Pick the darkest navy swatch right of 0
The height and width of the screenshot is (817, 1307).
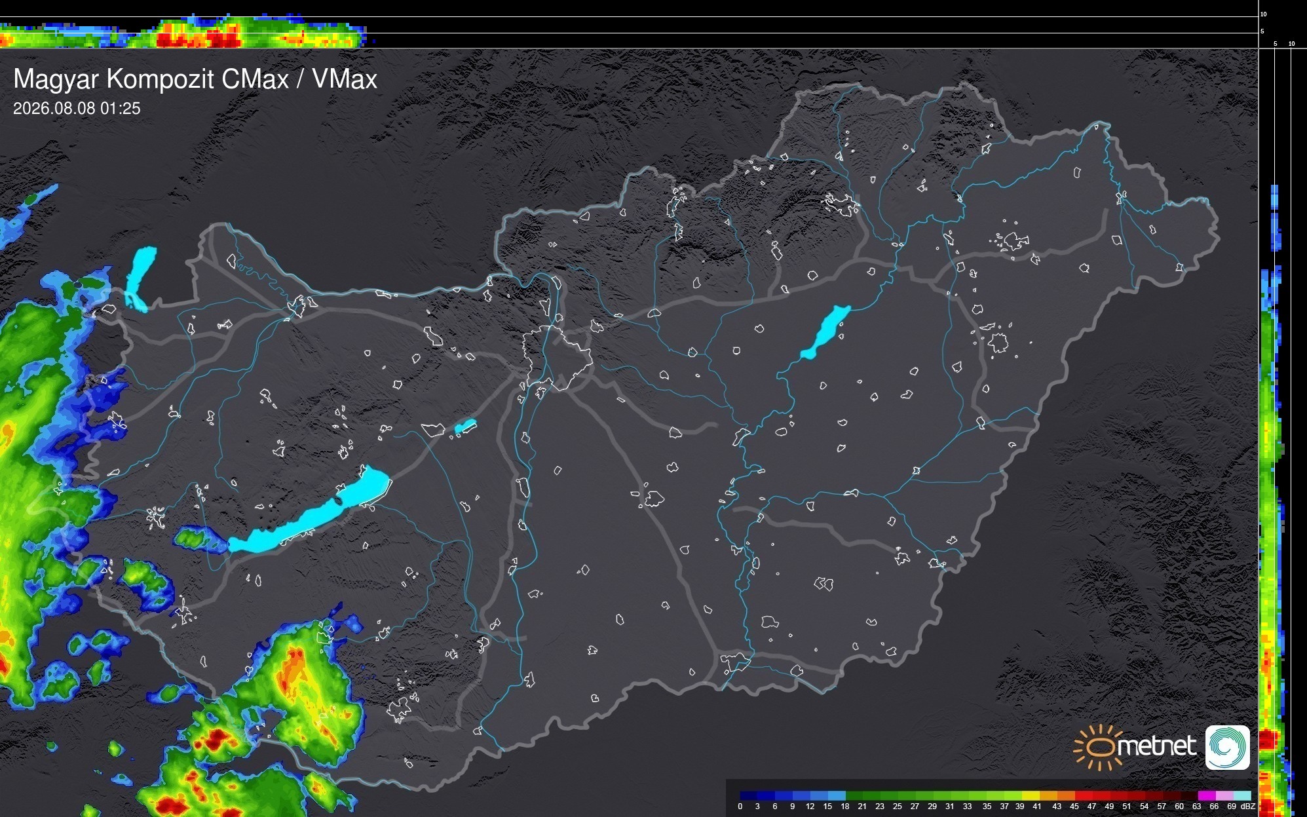[749, 795]
